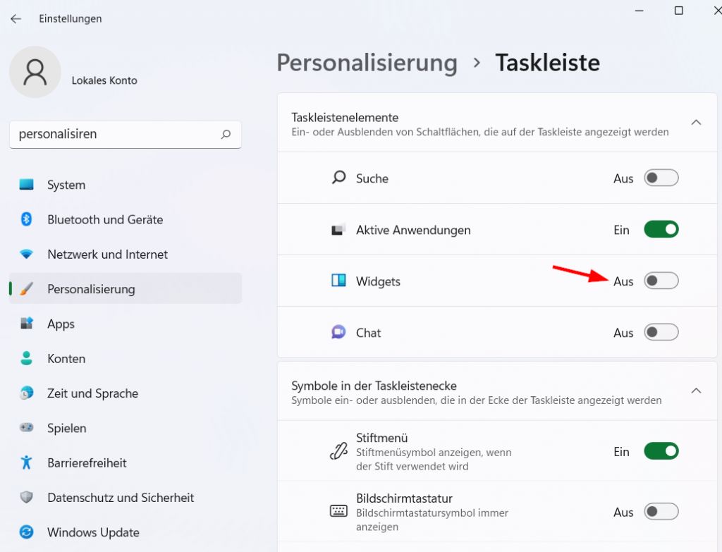Image resolution: width=722 pixels, height=552 pixels.
Task: Open Konten via its sidebar icon
Action: (28, 358)
